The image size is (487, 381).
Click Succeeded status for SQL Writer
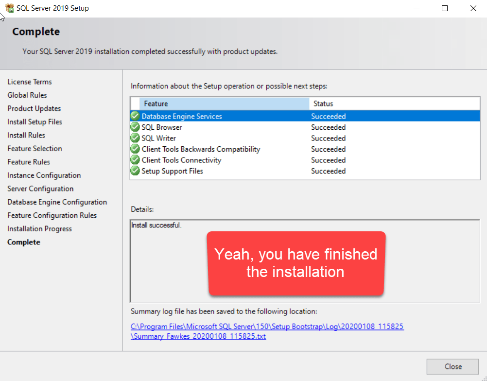point(328,138)
